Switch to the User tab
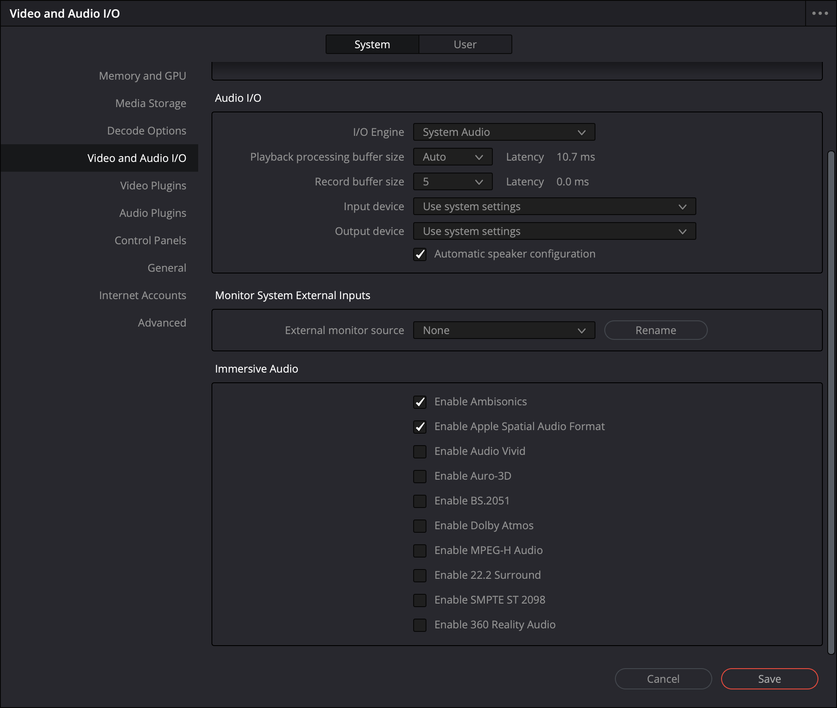 (x=465, y=44)
